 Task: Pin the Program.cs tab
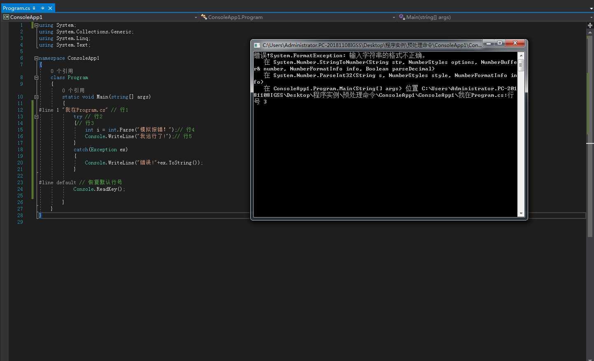coord(42,8)
